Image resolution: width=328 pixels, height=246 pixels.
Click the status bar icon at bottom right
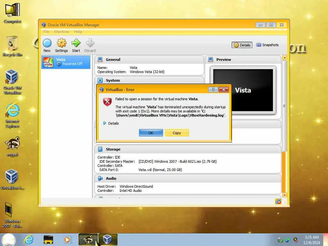tap(278, 201)
